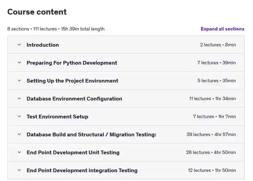Expand Test Environment Setup chevron
The height and width of the screenshot is (181, 253).
(x=19, y=116)
